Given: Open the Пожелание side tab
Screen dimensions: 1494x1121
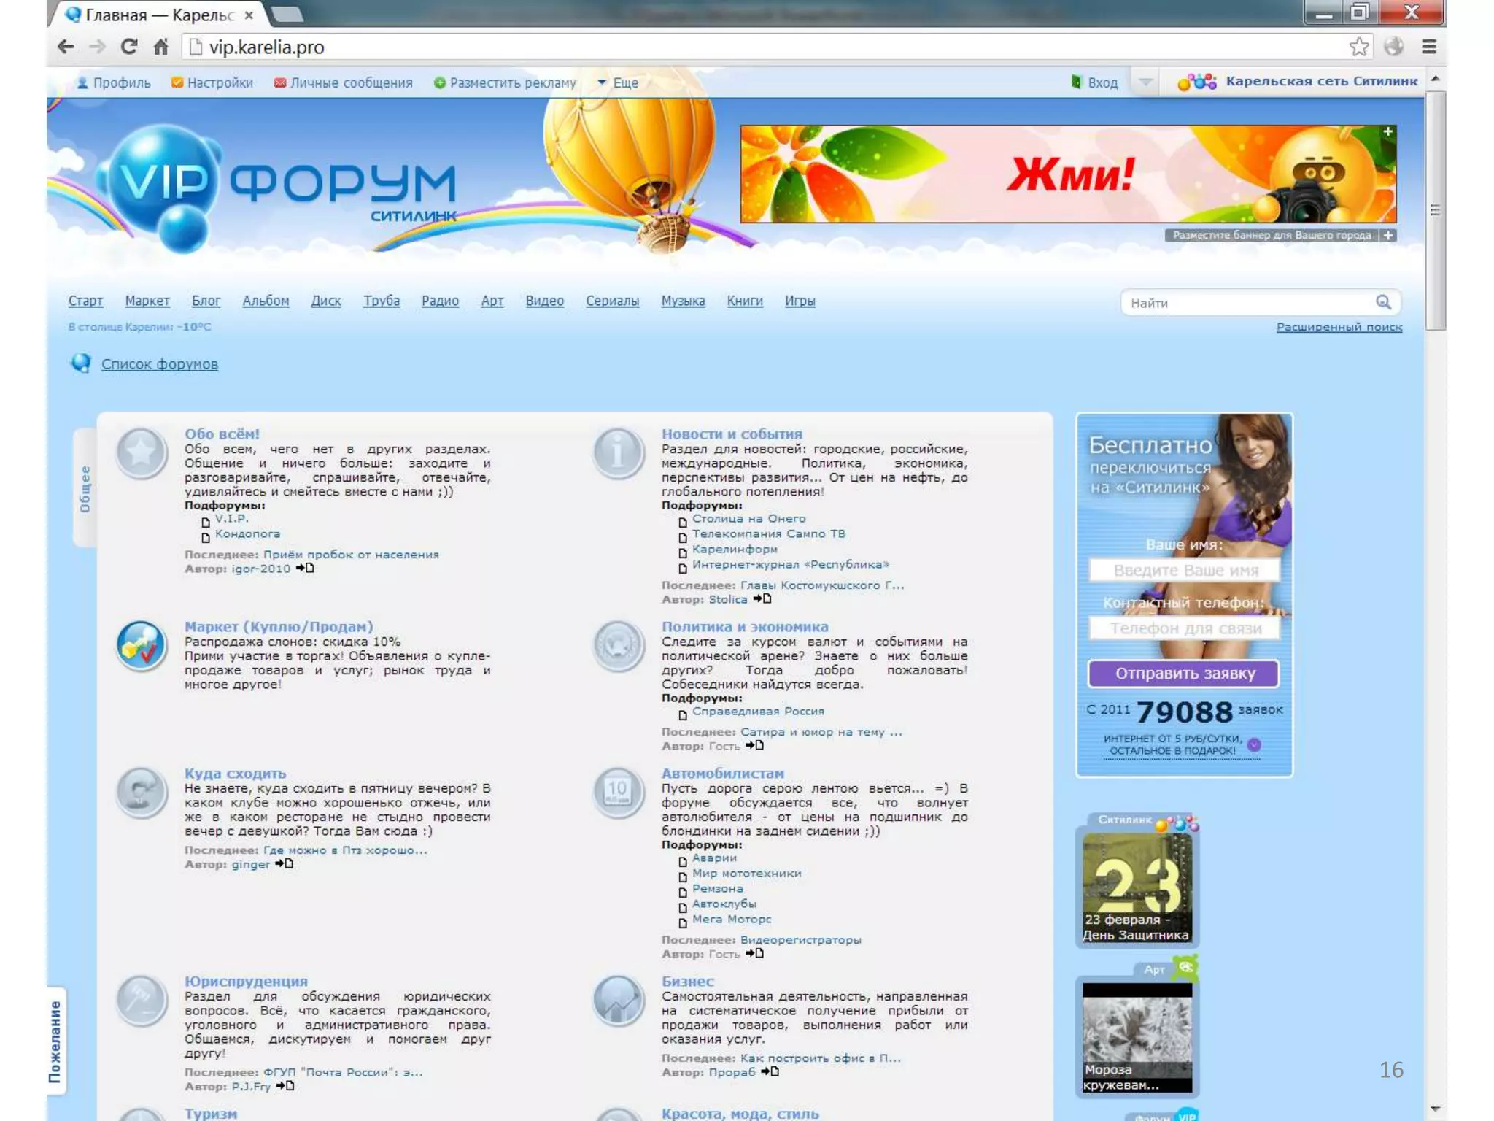Looking at the screenshot, I should 56,1040.
